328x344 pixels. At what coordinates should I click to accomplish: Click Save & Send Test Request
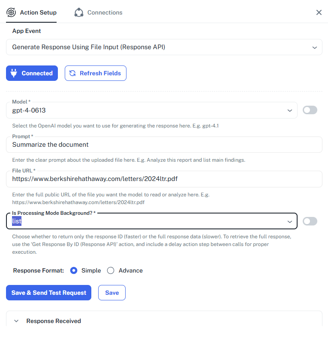click(48, 293)
